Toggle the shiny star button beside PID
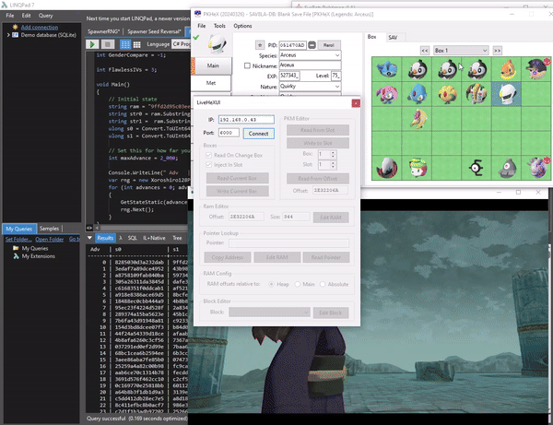Viewport: 553px width, 425px height. 260,45
